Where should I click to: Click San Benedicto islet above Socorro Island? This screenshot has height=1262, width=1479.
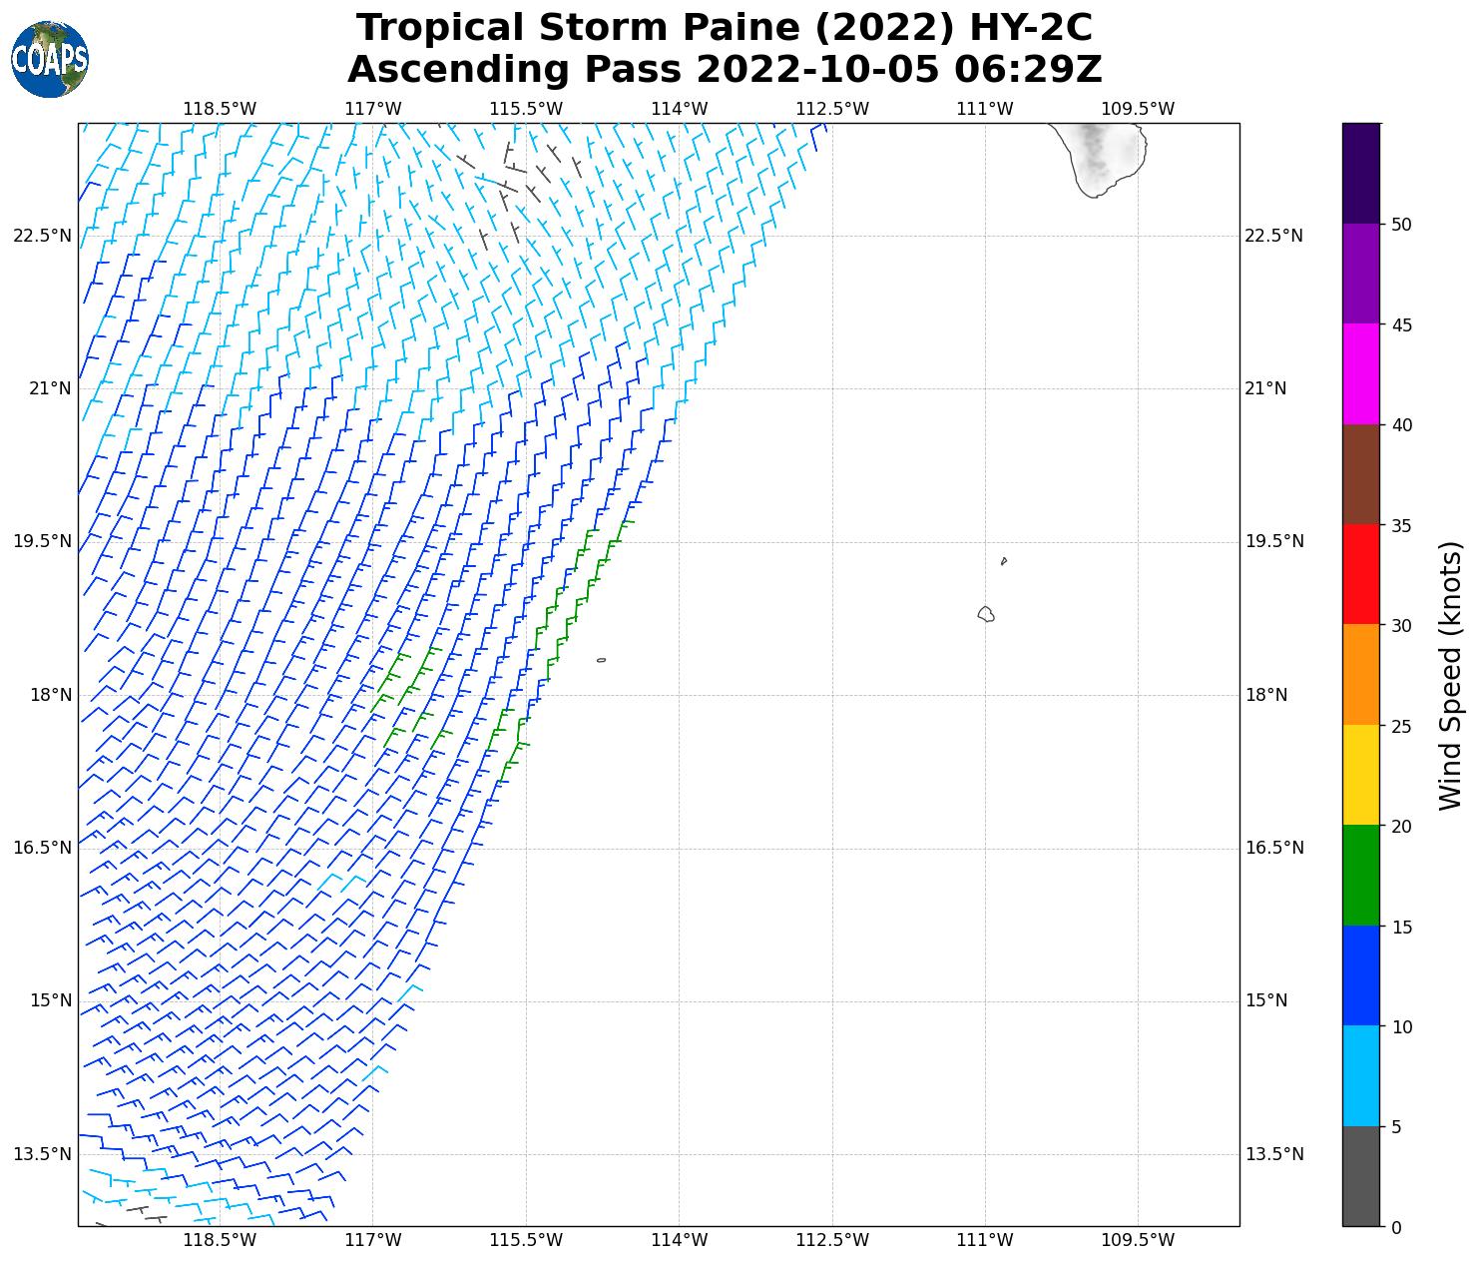(1003, 561)
